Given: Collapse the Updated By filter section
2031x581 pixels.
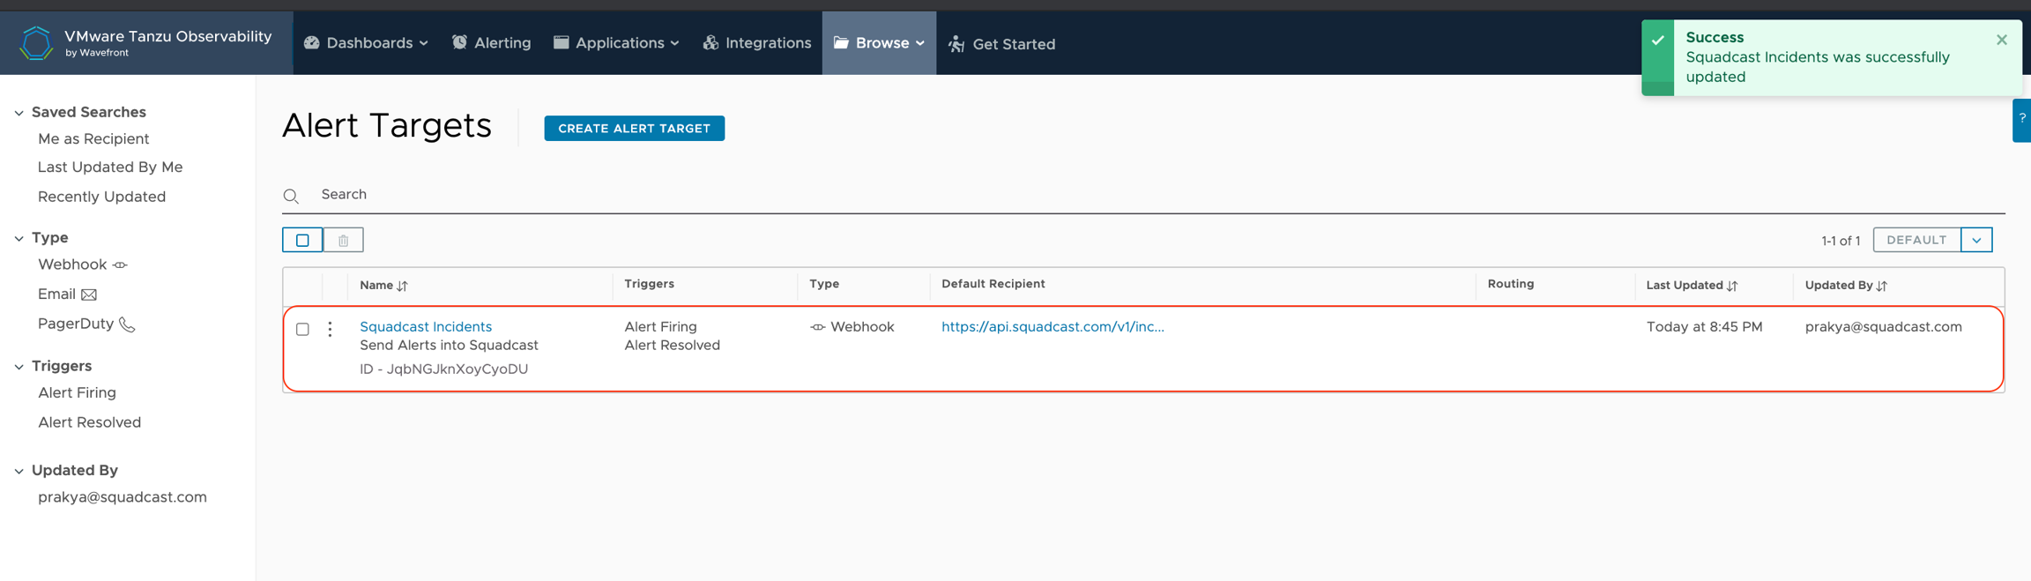Looking at the screenshot, I should pos(19,472).
